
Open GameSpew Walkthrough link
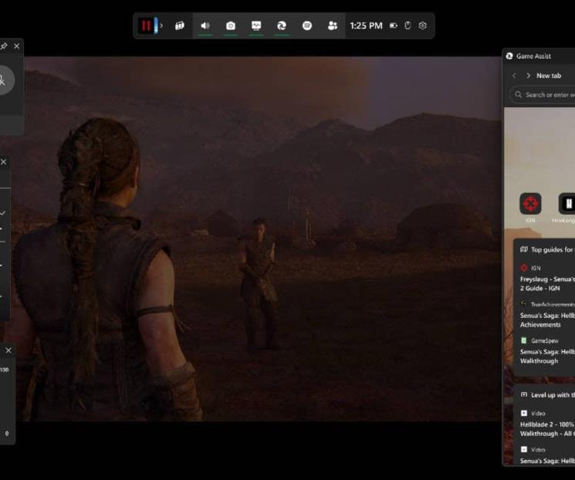[547, 357]
